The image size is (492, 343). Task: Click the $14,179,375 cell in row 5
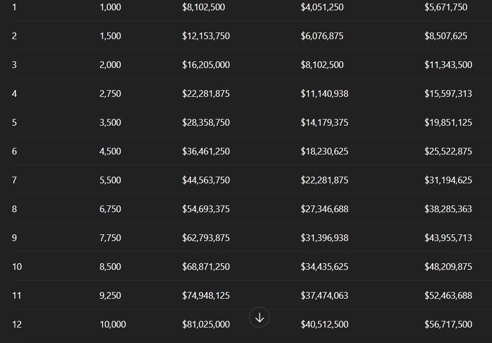324,123
